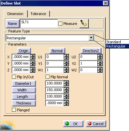Decrease the W1 normal spinner value
This screenshot has width=129, height=131.
[66, 71]
